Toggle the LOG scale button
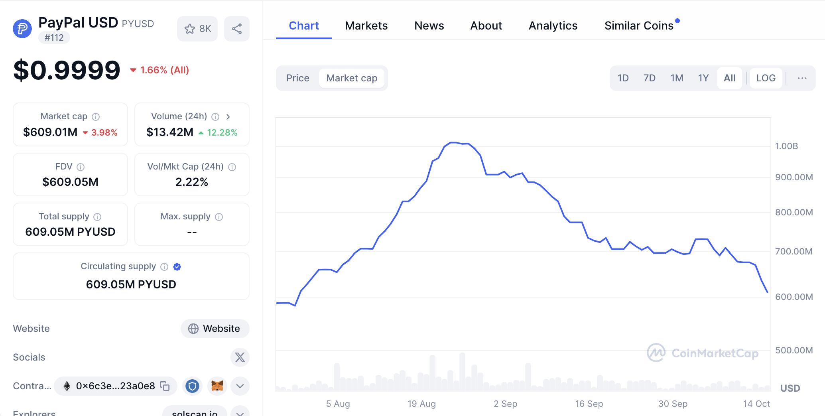The height and width of the screenshot is (416, 825). click(x=766, y=78)
